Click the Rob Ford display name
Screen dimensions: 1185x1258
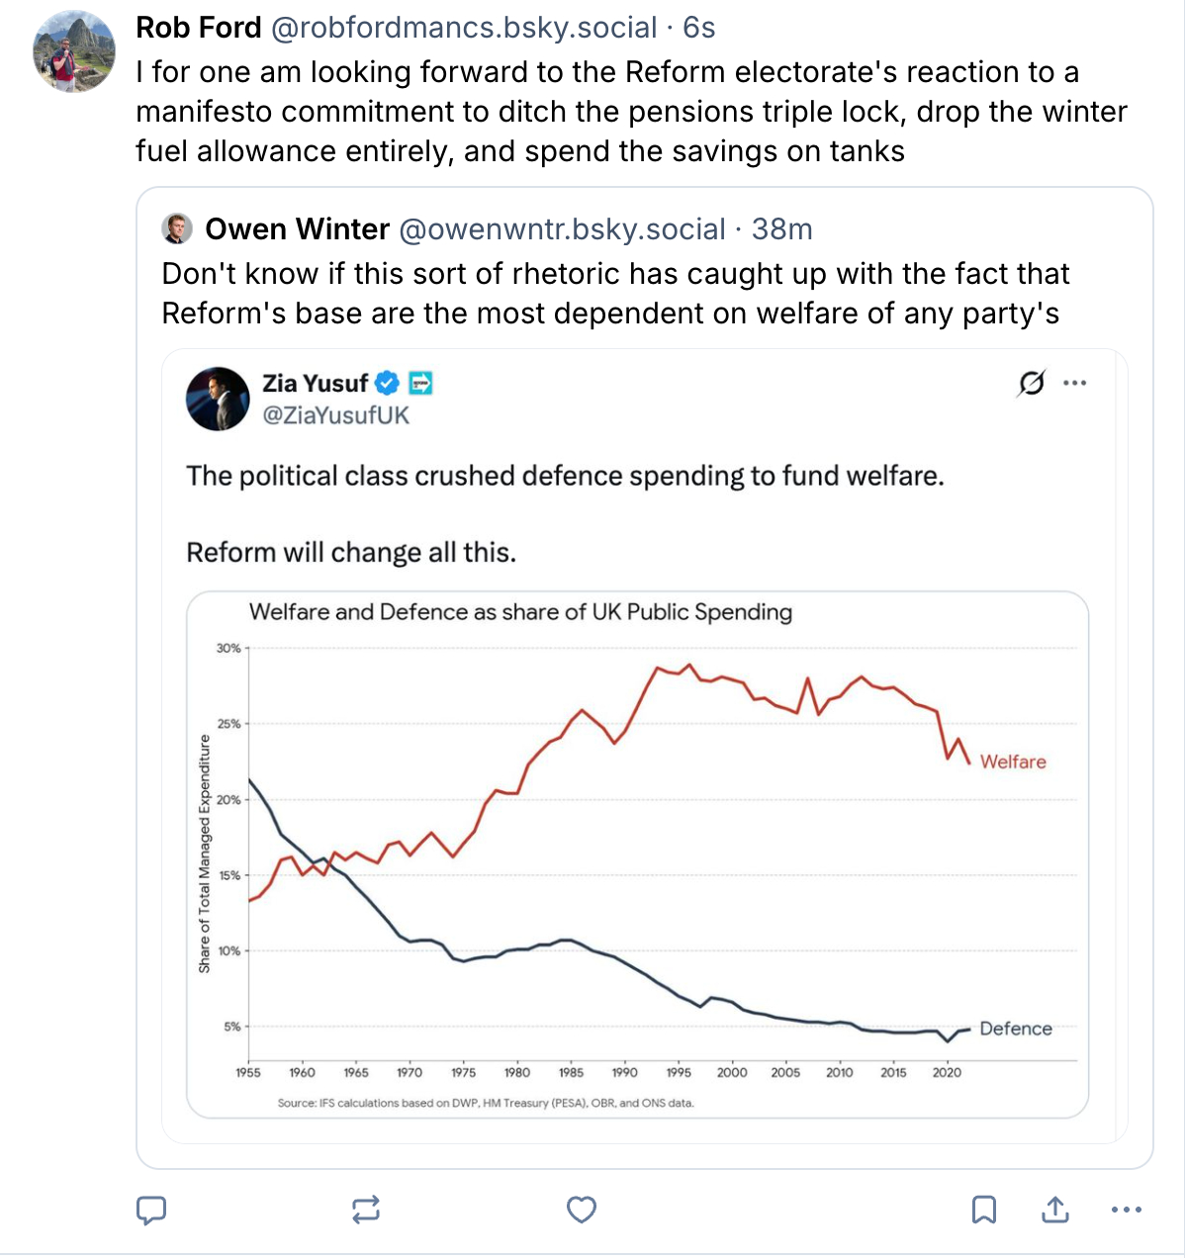[198, 28]
